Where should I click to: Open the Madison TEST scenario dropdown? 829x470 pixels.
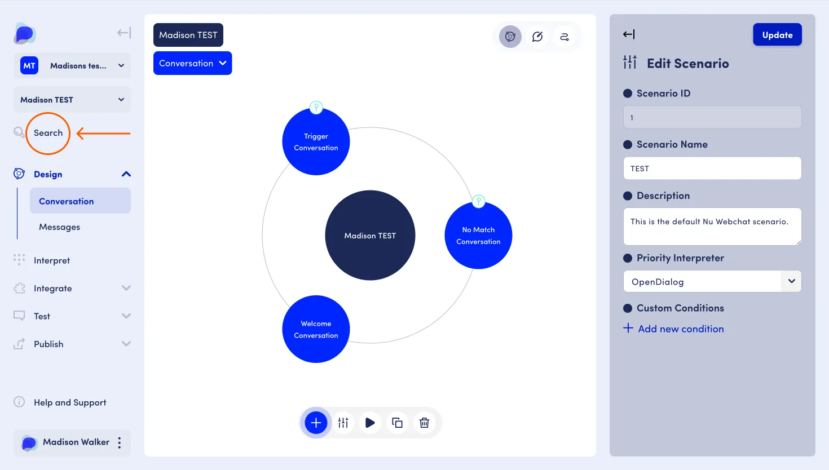[72, 100]
